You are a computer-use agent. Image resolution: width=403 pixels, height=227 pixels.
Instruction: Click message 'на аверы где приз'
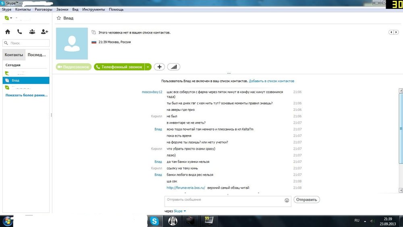(x=181, y=110)
